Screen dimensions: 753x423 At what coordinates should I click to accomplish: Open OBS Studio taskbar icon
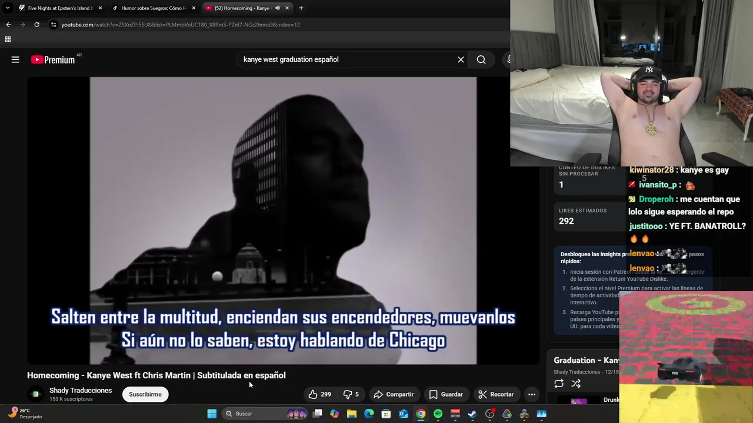(x=489, y=414)
